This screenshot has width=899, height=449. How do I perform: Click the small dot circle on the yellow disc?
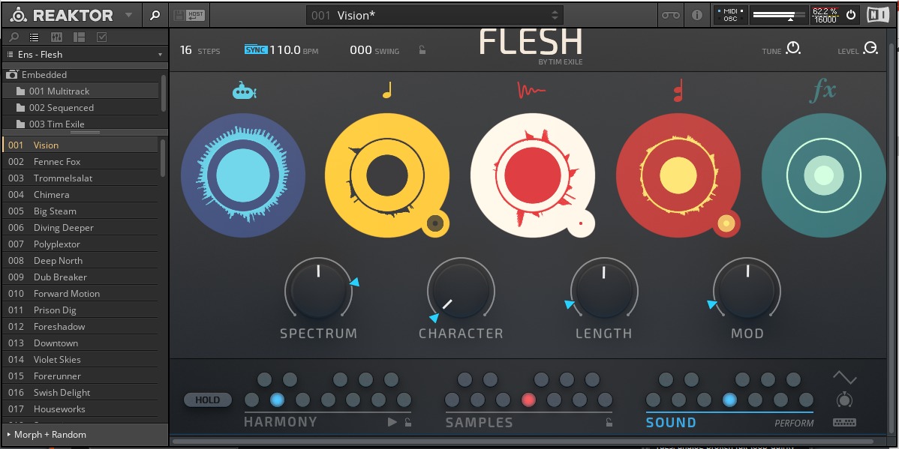coord(435,223)
